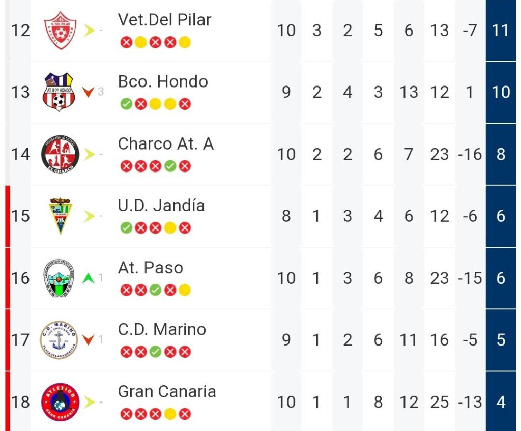This screenshot has height=431, width=521.
Task: Click C.D. Marino's red down arrow
Action: coord(89,340)
